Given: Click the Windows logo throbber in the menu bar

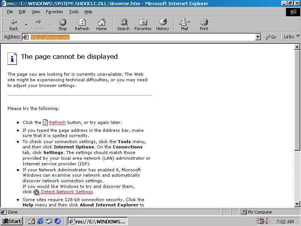Looking at the screenshot, I should [293, 12].
